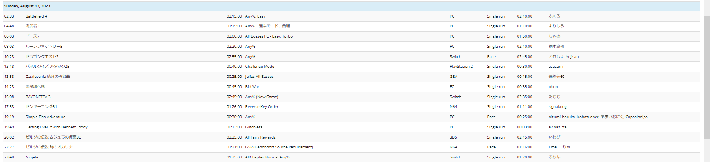Select the 'パネルクイズ アタック25' game title
Viewport: 710px width, 162px height.
47,67
